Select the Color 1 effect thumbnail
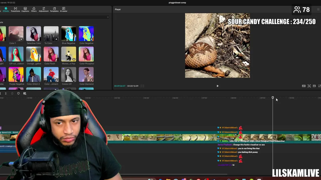Screen dimensions: 321x180 (x=16, y=33)
